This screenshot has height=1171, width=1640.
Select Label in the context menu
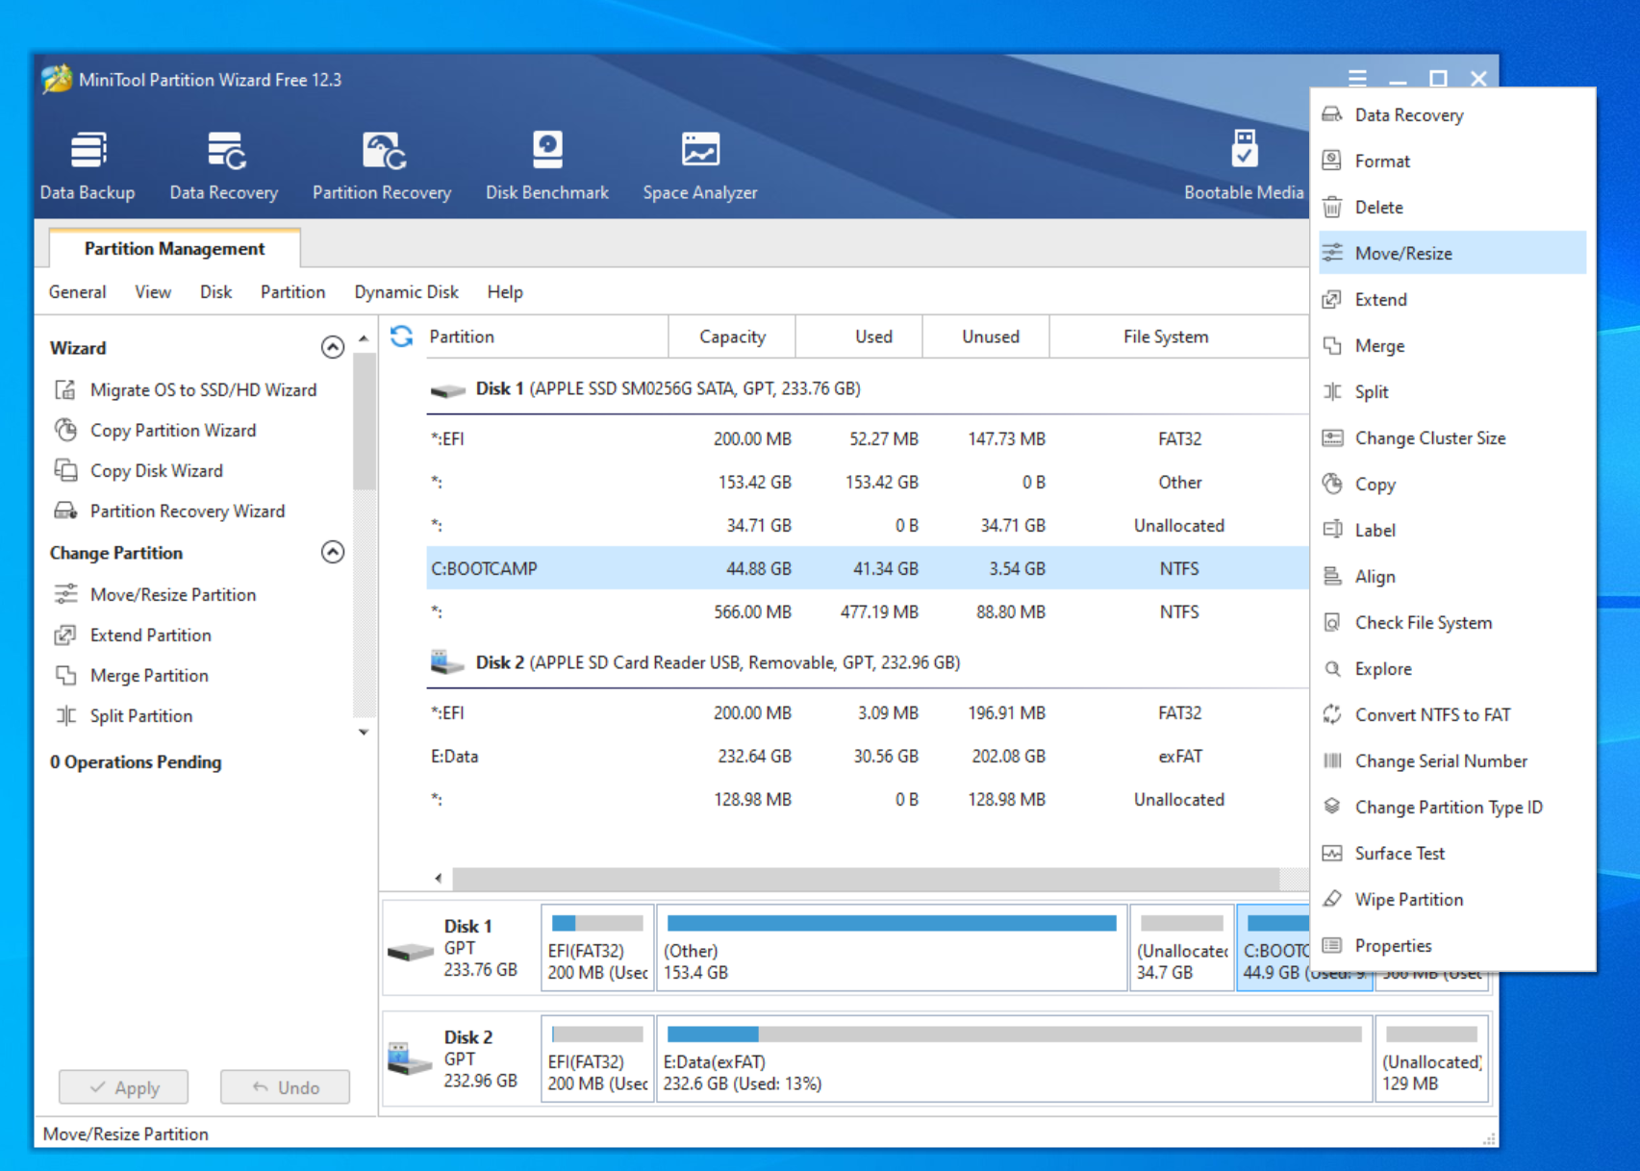click(x=1452, y=531)
